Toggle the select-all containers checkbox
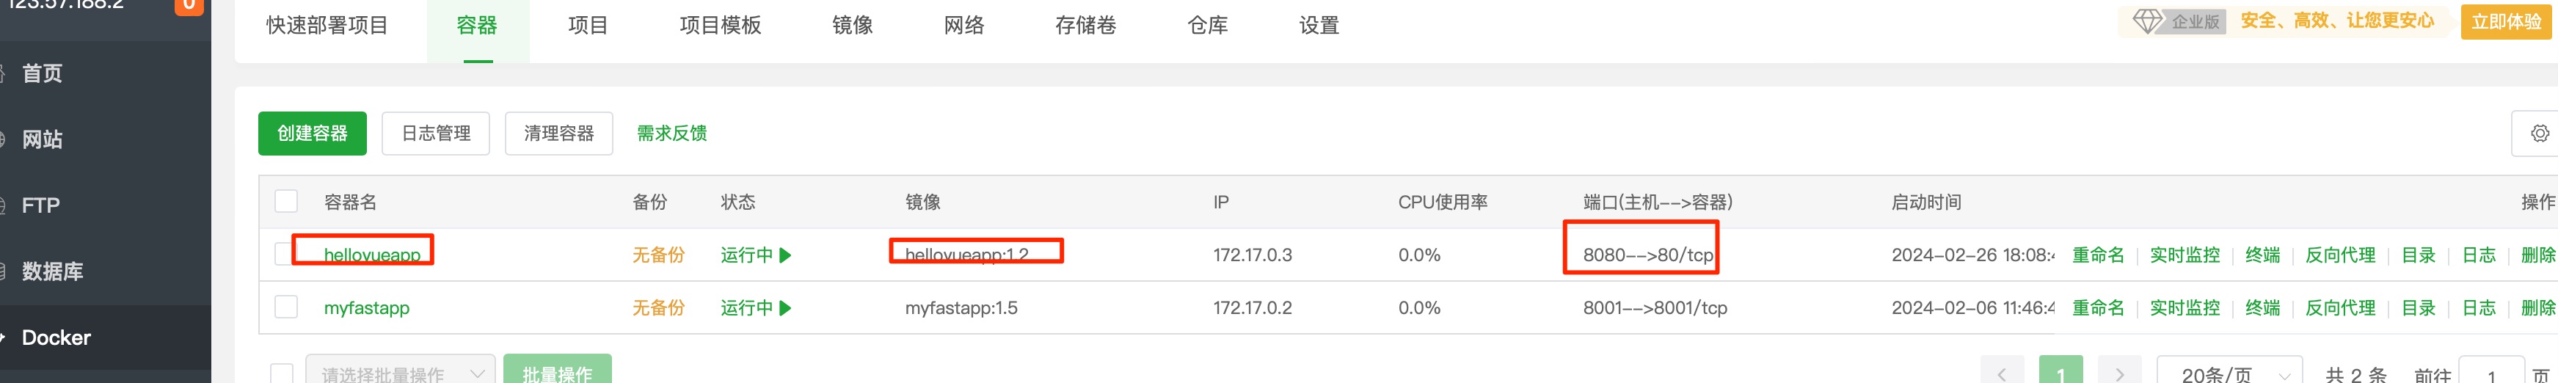Image resolution: width=2558 pixels, height=383 pixels. point(286,202)
